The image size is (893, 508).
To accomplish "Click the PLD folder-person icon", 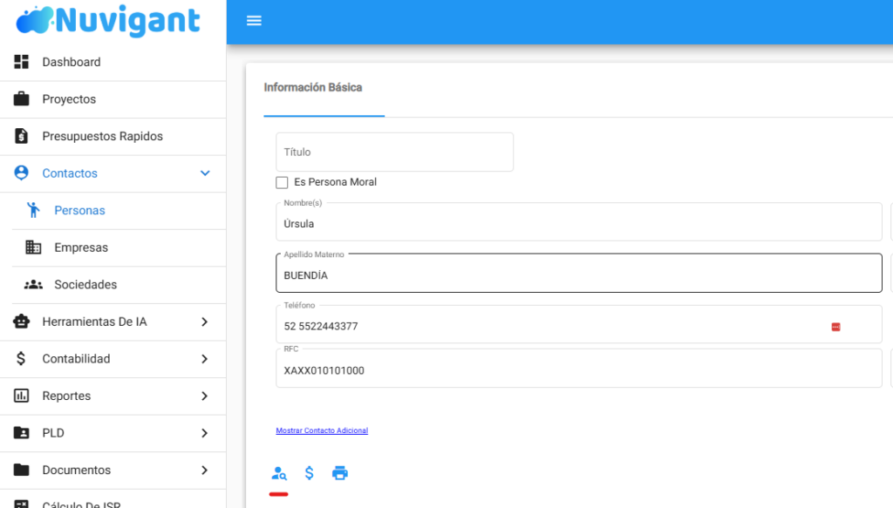I will (x=21, y=433).
